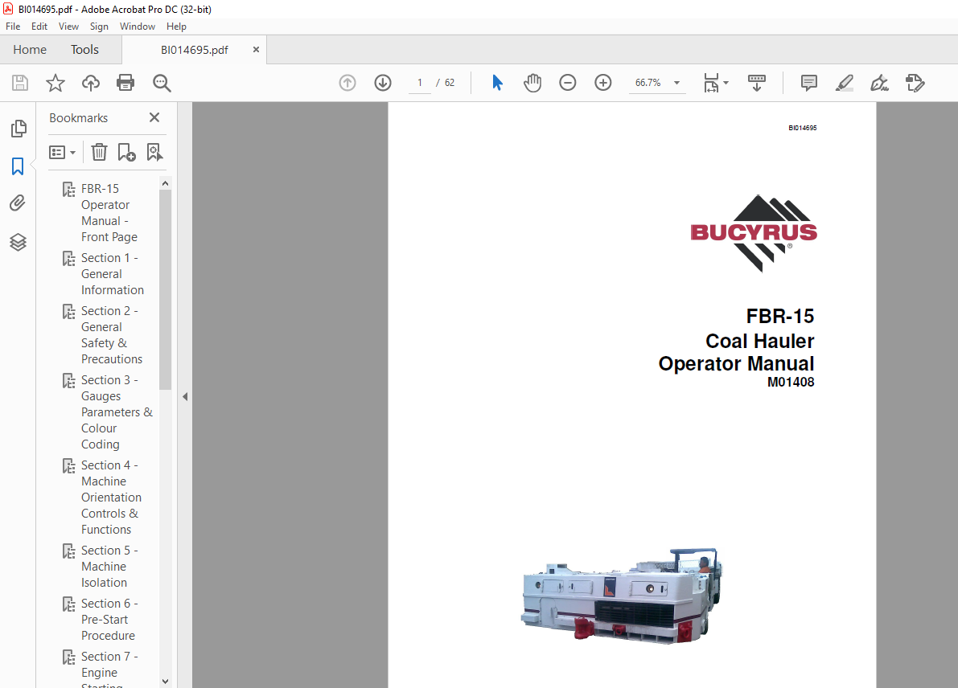Screen dimensions: 958x688
Task: Select the highlight text pen tool
Action: 845,83
